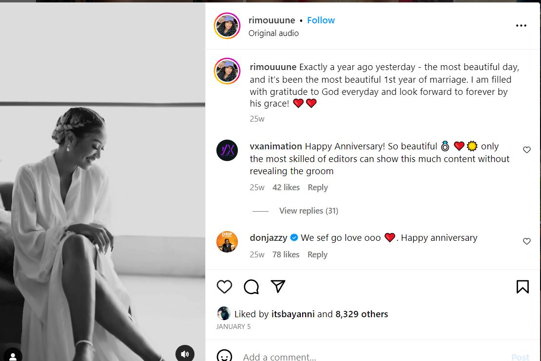The height and width of the screenshot is (361, 541).
Task: View the 8,329 others who liked
Action: pos(362,314)
